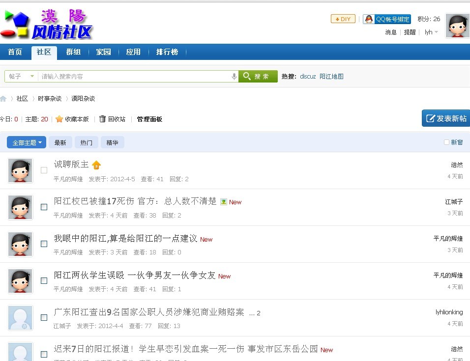This screenshot has height=361, width=470.
Task: Check the box for 迟来7日的阳江报道 thread
Action: [x=44, y=355]
